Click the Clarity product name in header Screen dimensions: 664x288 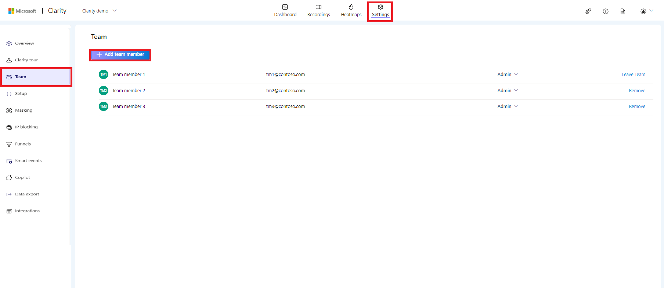(57, 11)
